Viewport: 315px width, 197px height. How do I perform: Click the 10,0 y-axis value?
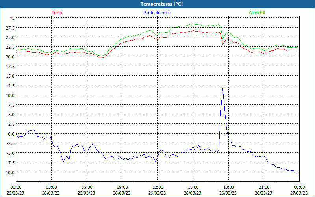click(x=9, y=95)
